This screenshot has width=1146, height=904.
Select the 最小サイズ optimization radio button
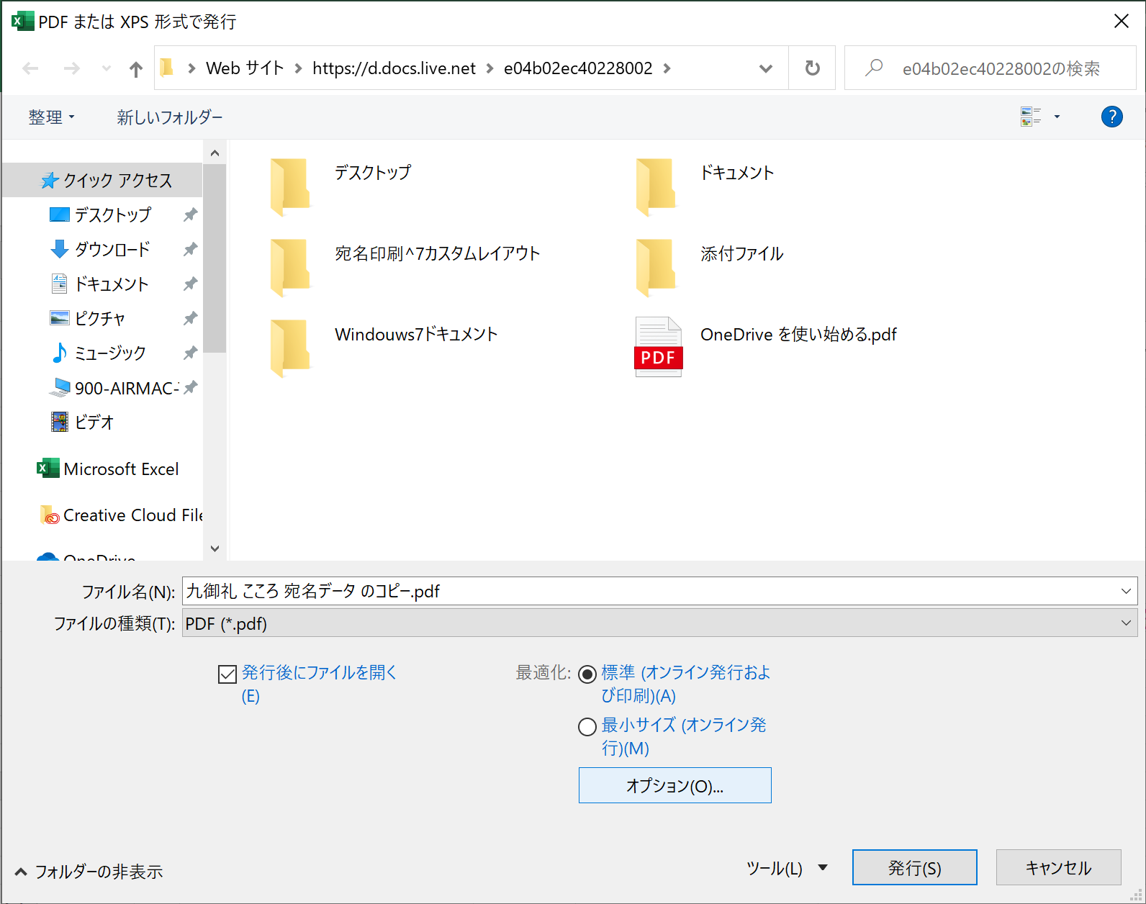coord(587,727)
